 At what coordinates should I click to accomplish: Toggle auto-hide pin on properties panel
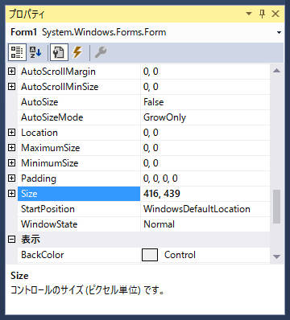click(263, 14)
